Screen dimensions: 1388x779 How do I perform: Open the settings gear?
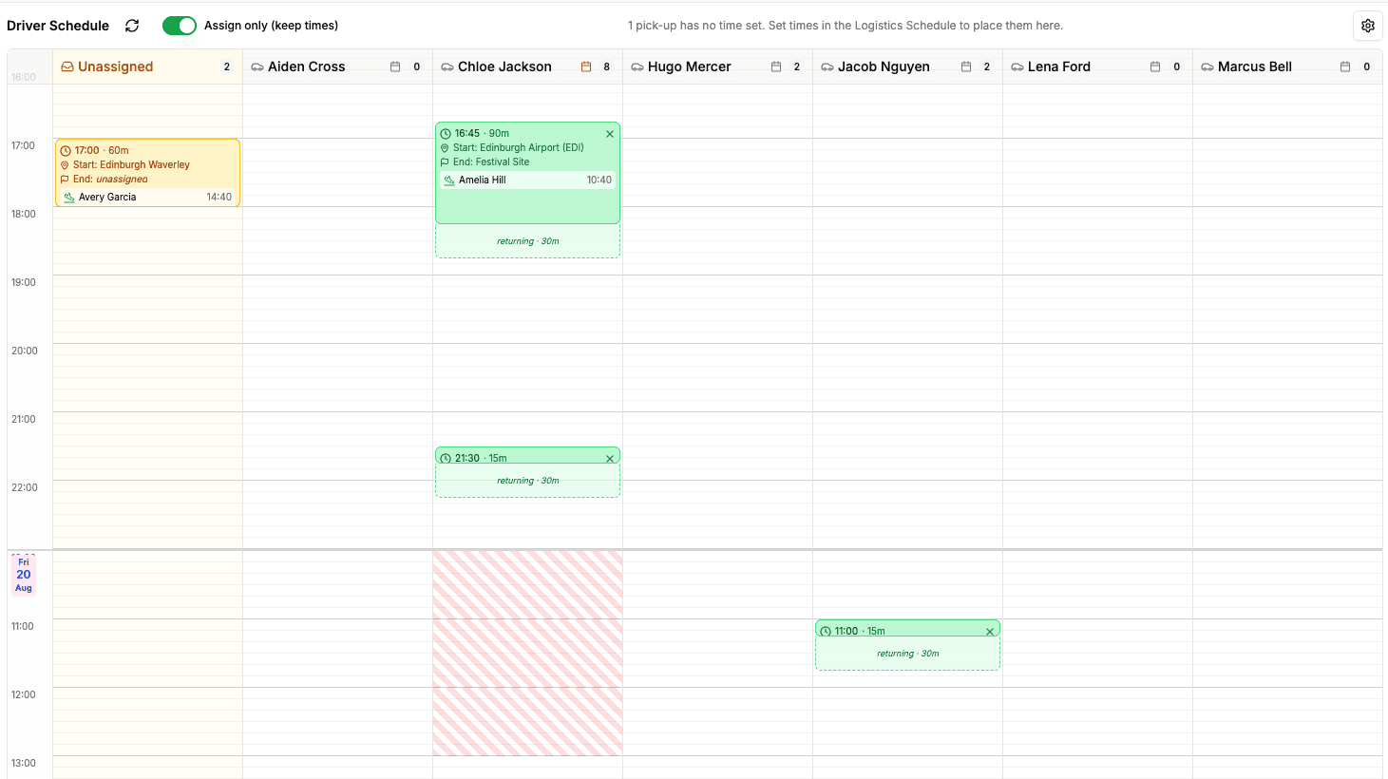pos(1368,26)
